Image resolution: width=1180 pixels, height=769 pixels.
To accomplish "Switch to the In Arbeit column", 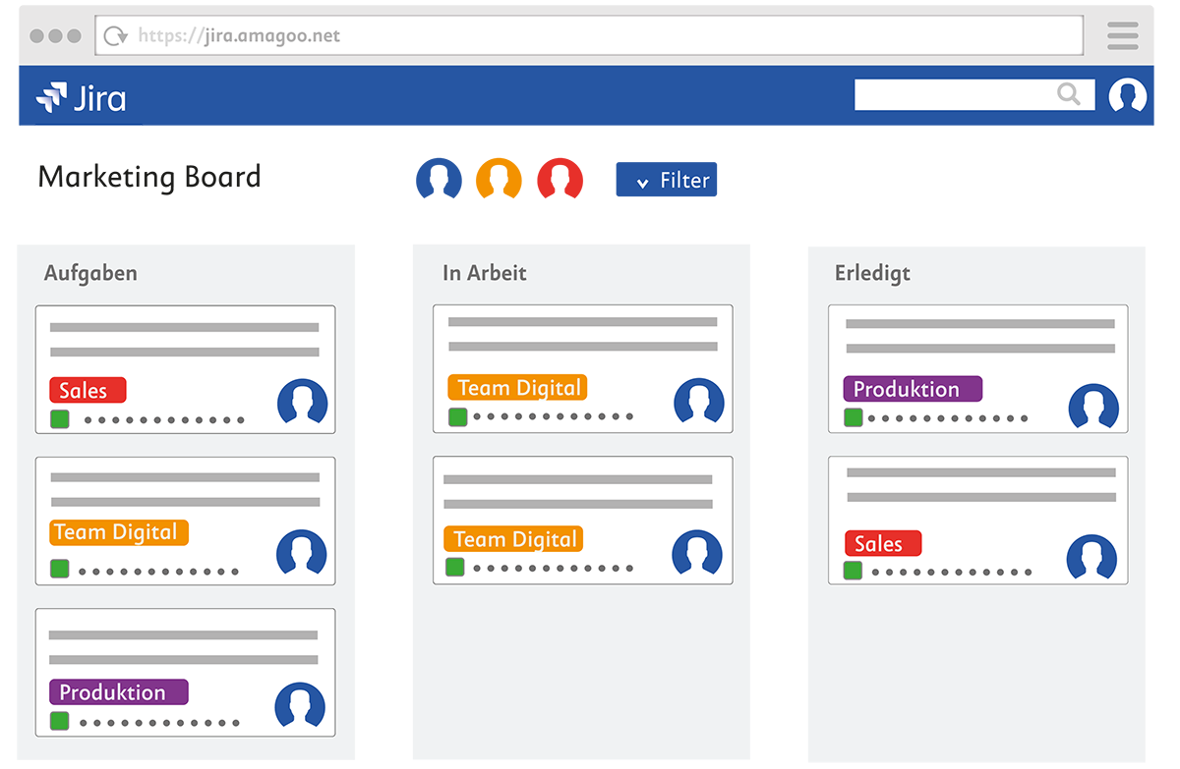I will (x=485, y=273).
